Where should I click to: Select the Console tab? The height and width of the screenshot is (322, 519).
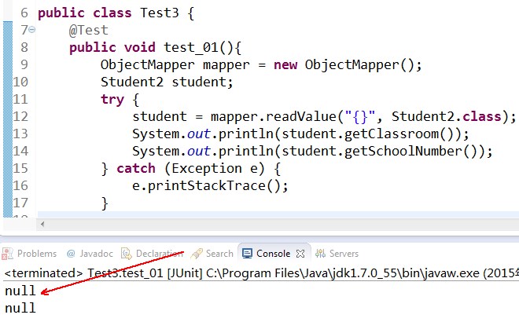tap(273, 254)
